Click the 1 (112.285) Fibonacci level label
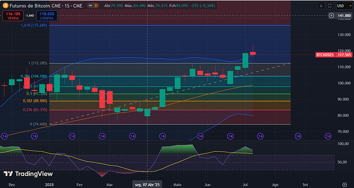 pos(38,63)
